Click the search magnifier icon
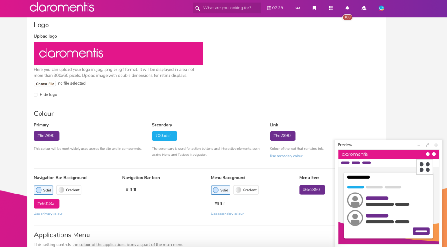The height and width of the screenshot is (247, 447). 197,8
